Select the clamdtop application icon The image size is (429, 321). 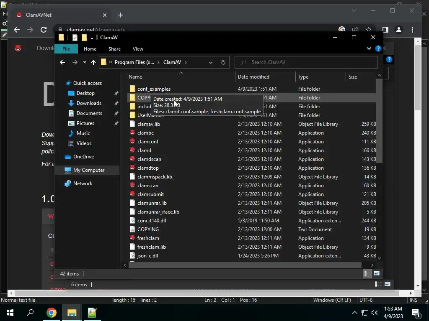click(132, 168)
